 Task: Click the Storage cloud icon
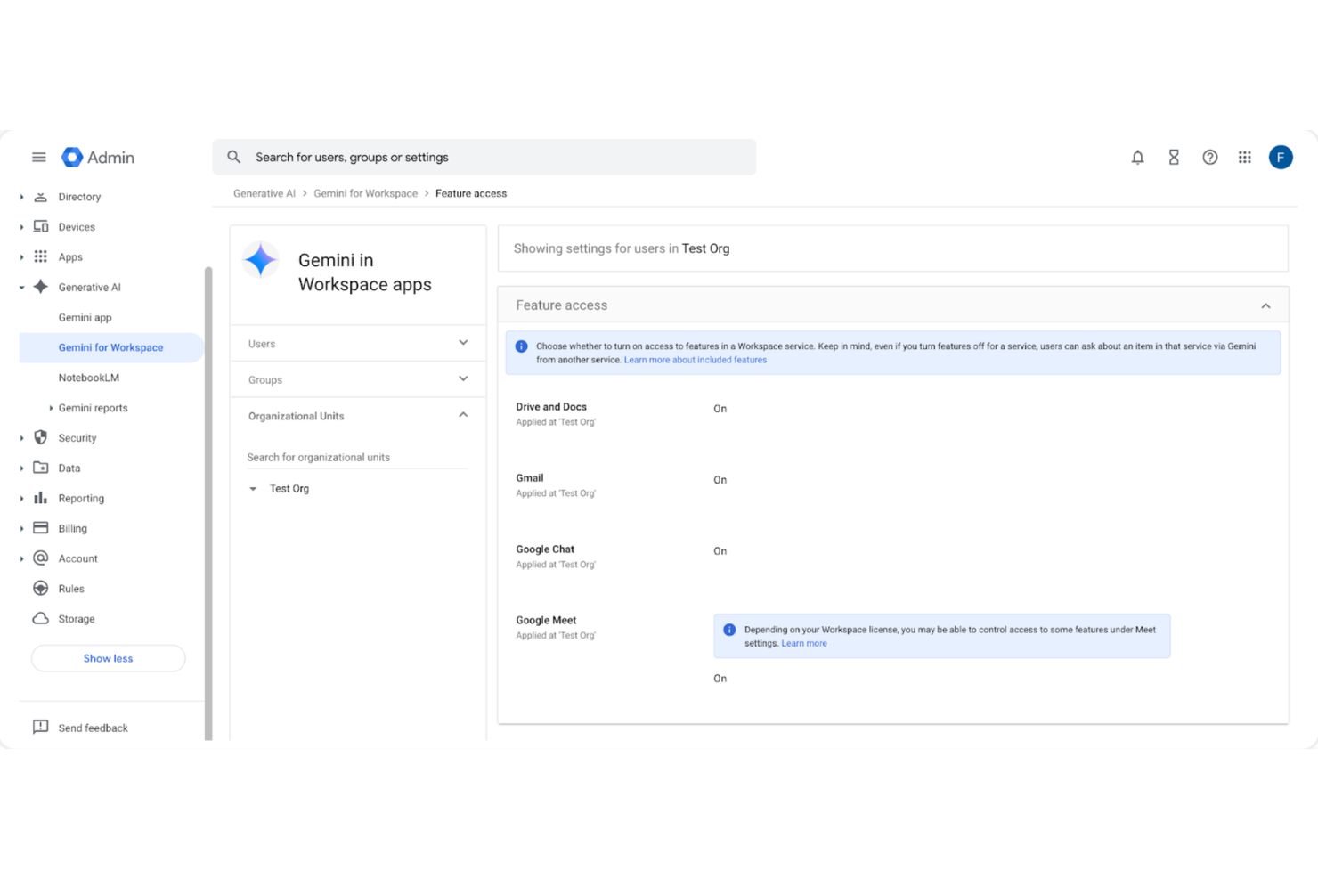pyautogui.click(x=41, y=619)
